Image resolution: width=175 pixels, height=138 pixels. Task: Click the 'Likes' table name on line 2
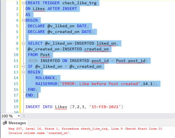39,9
